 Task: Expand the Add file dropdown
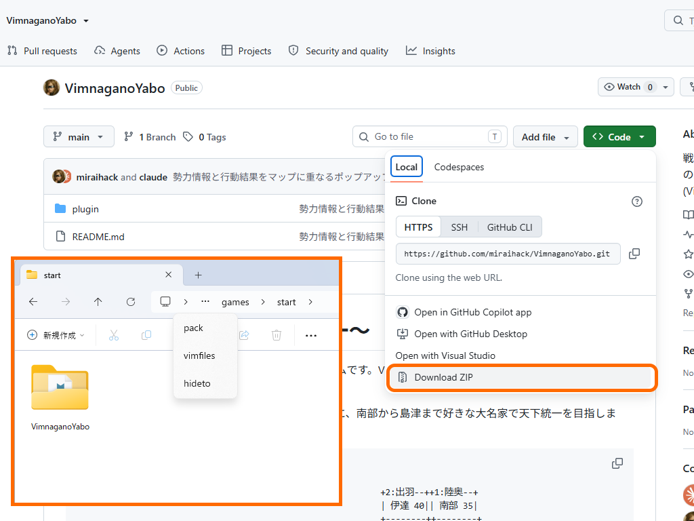[x=546, y=137]
